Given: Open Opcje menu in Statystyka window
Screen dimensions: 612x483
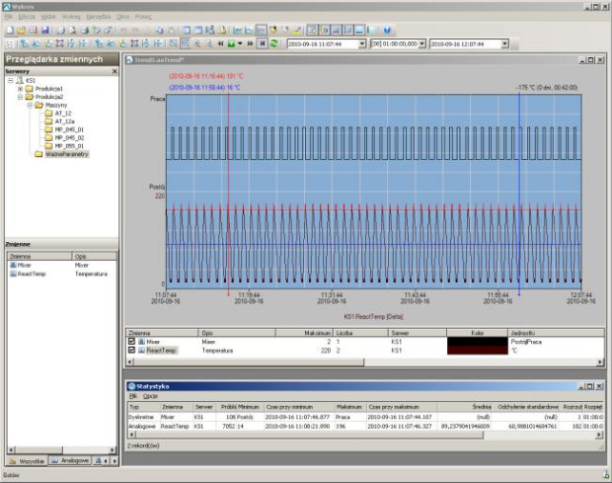Looking at the screenshot, I should click(150, 395).
